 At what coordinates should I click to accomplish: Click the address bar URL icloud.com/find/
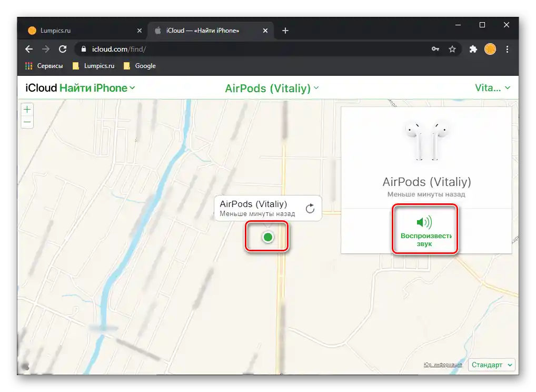point(118,49)
